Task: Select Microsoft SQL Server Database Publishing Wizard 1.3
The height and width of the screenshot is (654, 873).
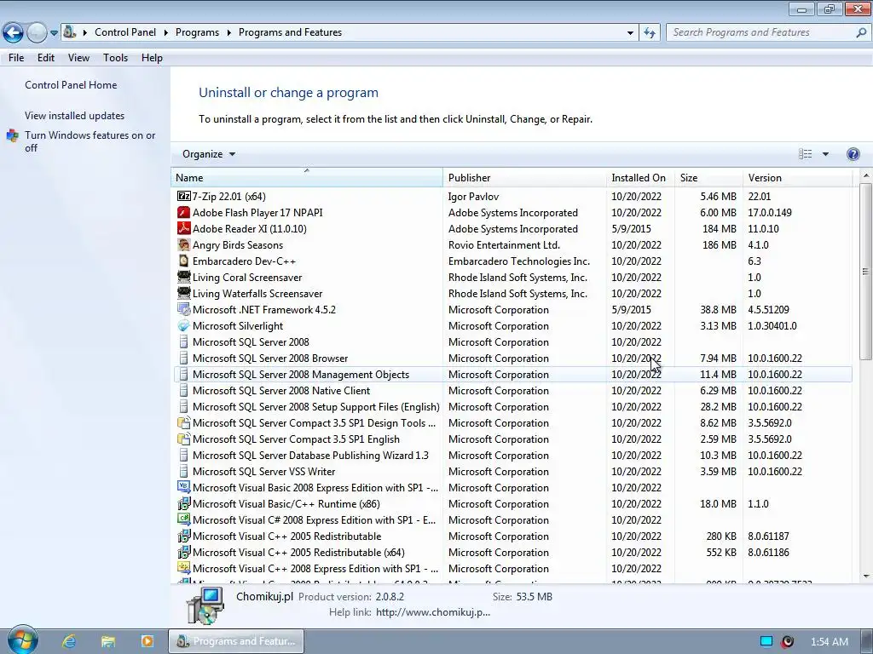Action: click(x=512, y=455)
